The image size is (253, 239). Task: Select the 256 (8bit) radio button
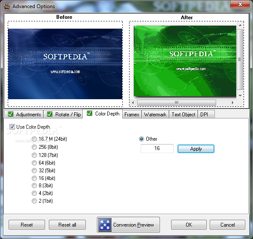(34, 147)
